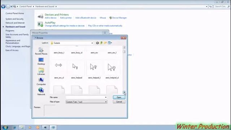Screen dimensions: 231x130
Task: Close the Mouse Properties window
Action: (x=105, y=33)
